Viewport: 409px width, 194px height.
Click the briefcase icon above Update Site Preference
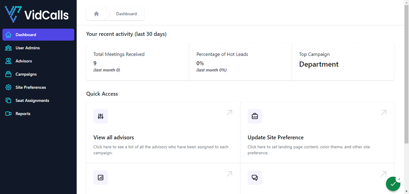coord(255,116)
